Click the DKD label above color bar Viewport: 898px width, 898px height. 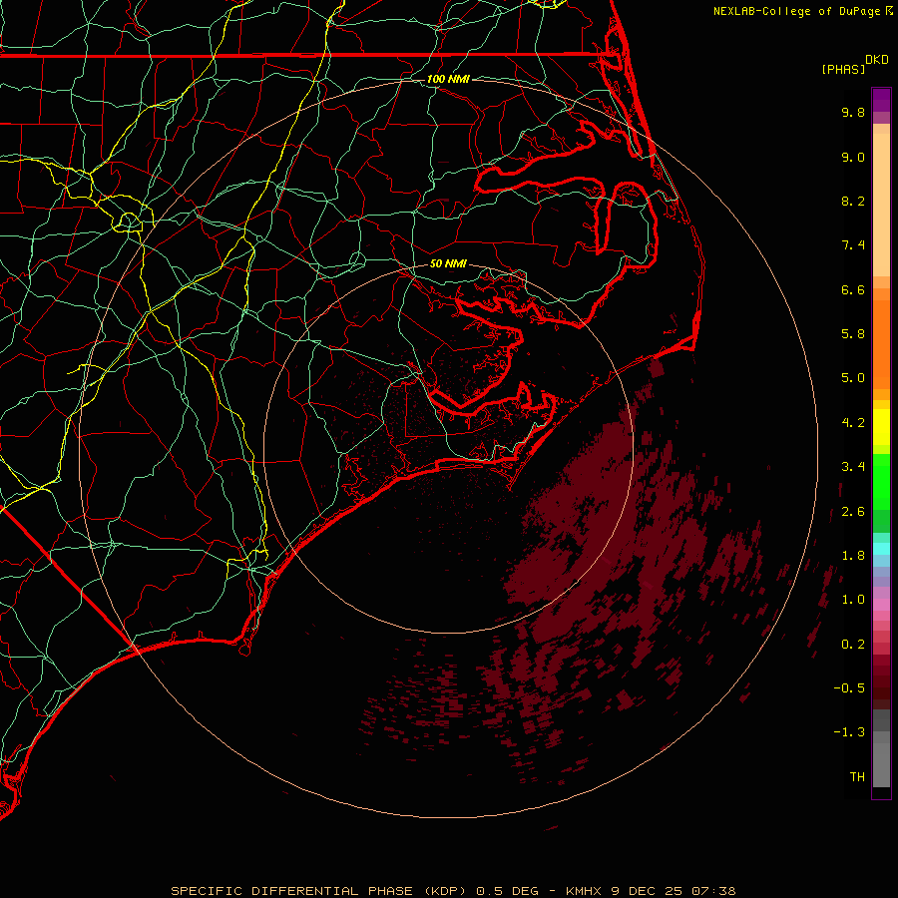point(877,60)
